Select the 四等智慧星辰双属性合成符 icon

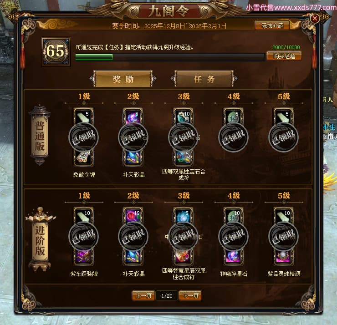[x=183, y=257]
